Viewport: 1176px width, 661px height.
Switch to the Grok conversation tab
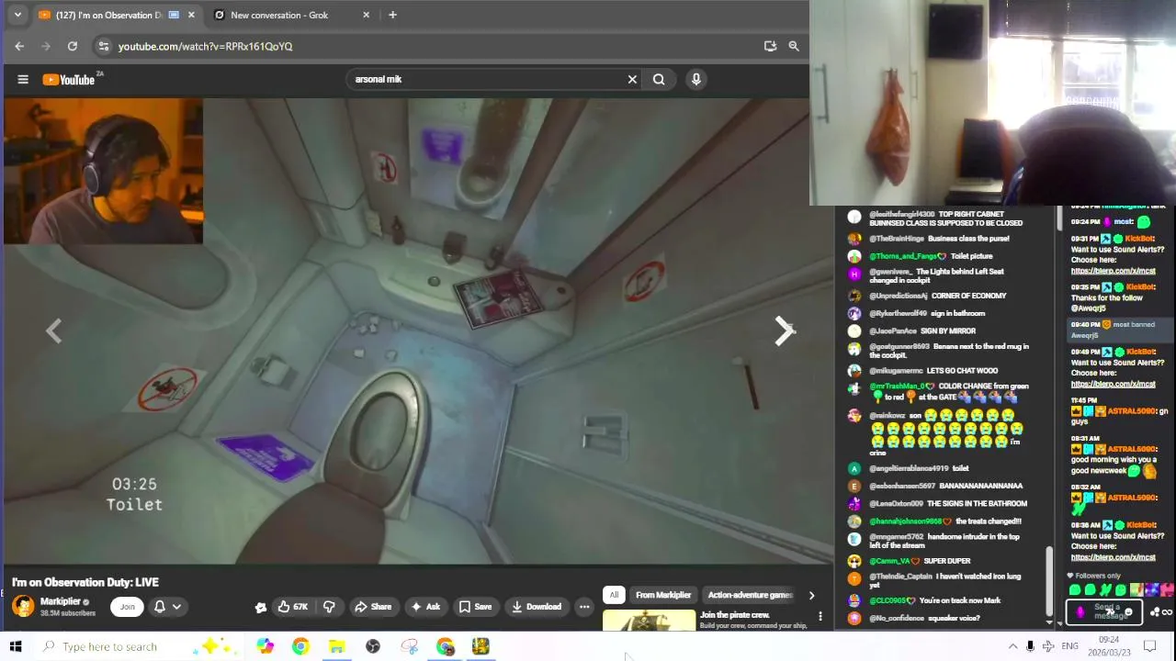[x=279, y=15]
